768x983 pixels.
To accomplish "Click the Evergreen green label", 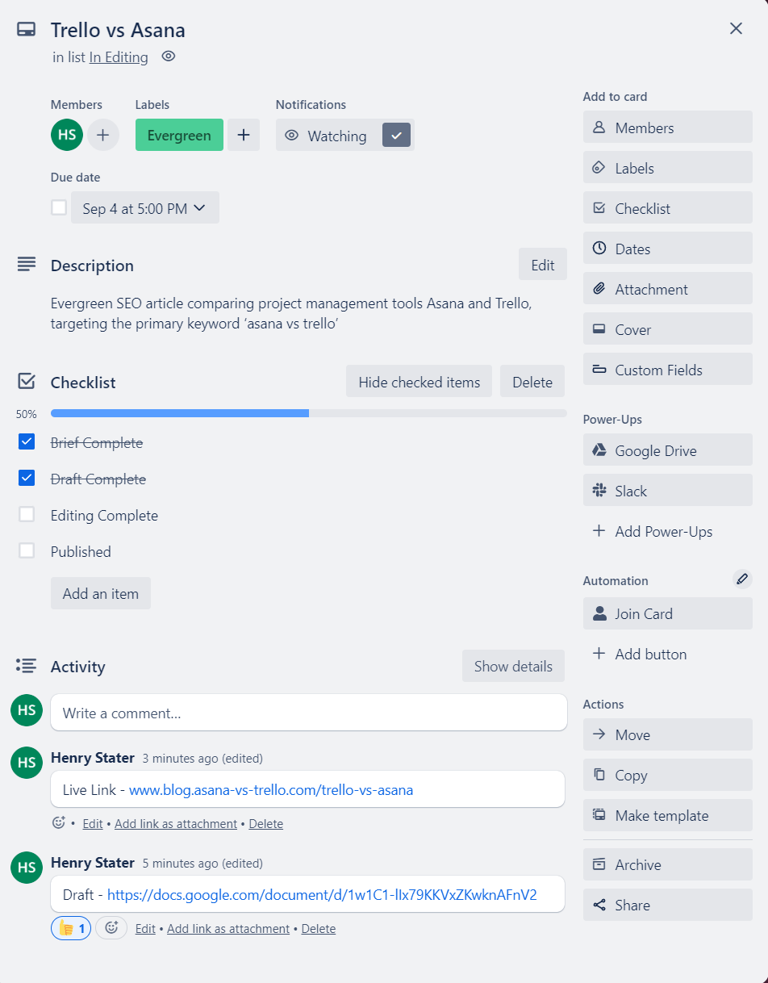I will pyautogui.click(x=179, y=136).
